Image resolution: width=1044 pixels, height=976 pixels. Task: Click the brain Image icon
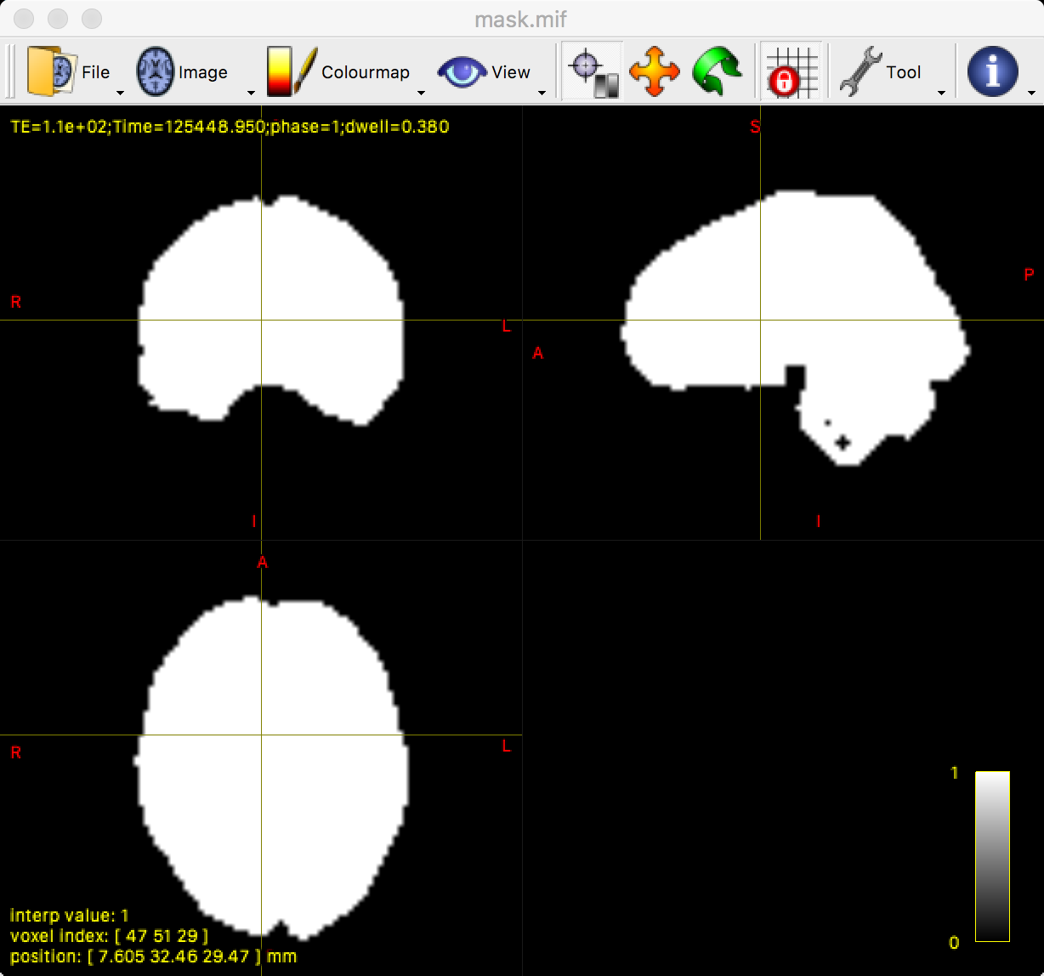tap(156, 71)
